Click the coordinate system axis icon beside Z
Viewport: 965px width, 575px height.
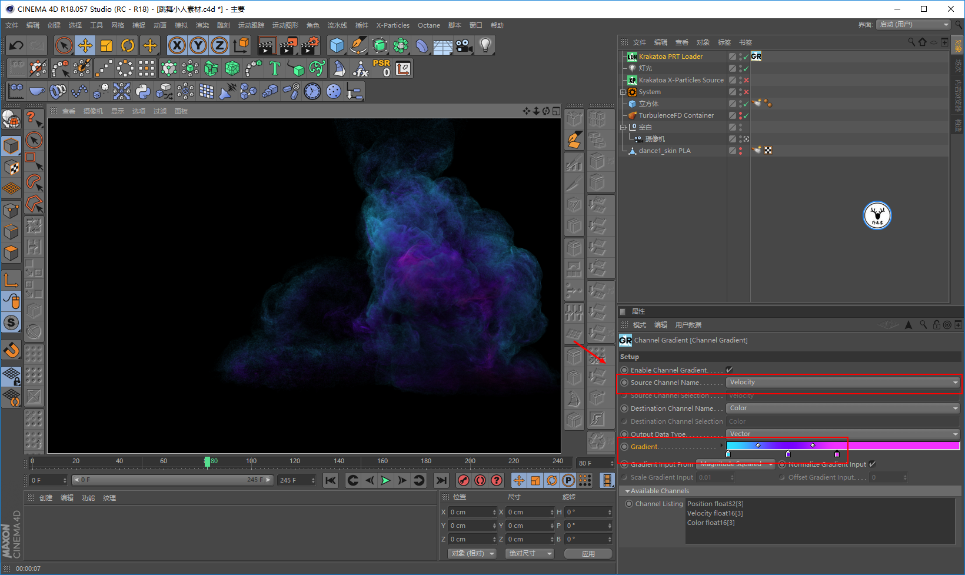click(x=241, y=45)
